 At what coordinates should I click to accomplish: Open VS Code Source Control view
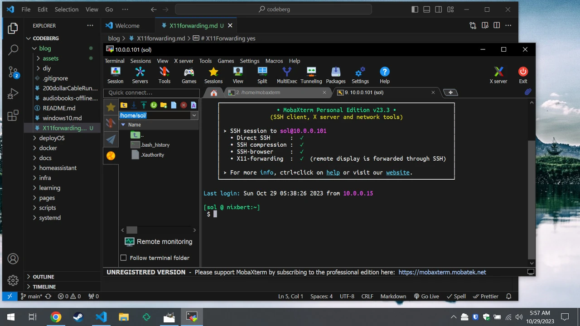pyautogui.click(x=13, y=72)
